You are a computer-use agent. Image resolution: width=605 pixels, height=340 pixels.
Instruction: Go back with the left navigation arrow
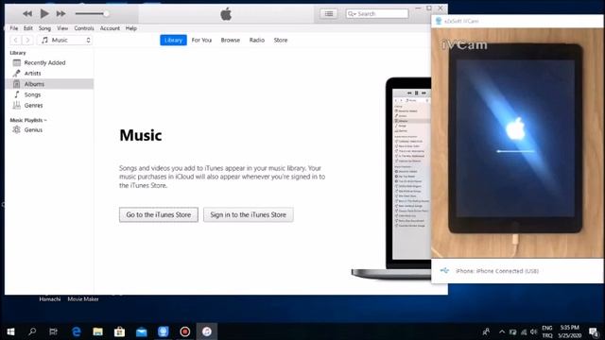[15, 40]
